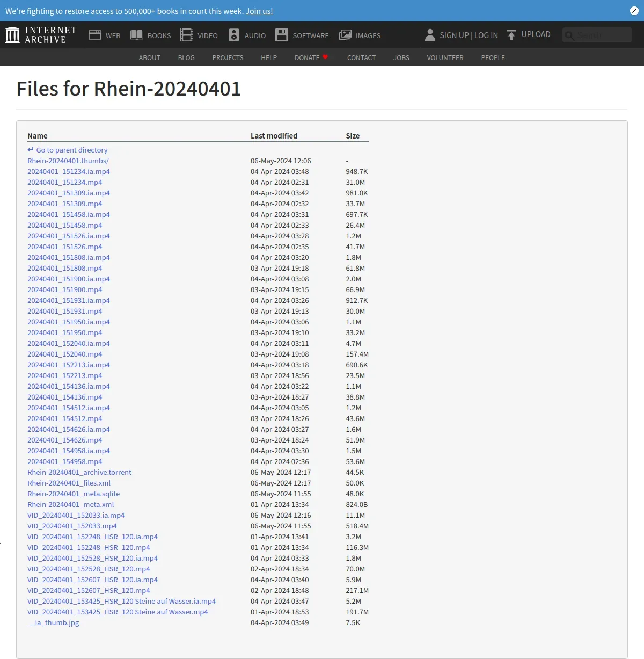The image size is (644, 659).
Task: Open the PROJECTS menu item
Action: pyautogui.click(x=228, y=57)
